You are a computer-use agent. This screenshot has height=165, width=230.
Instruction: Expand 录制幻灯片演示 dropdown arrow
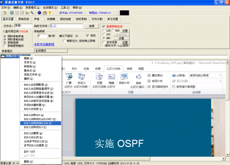coord(146,87)
